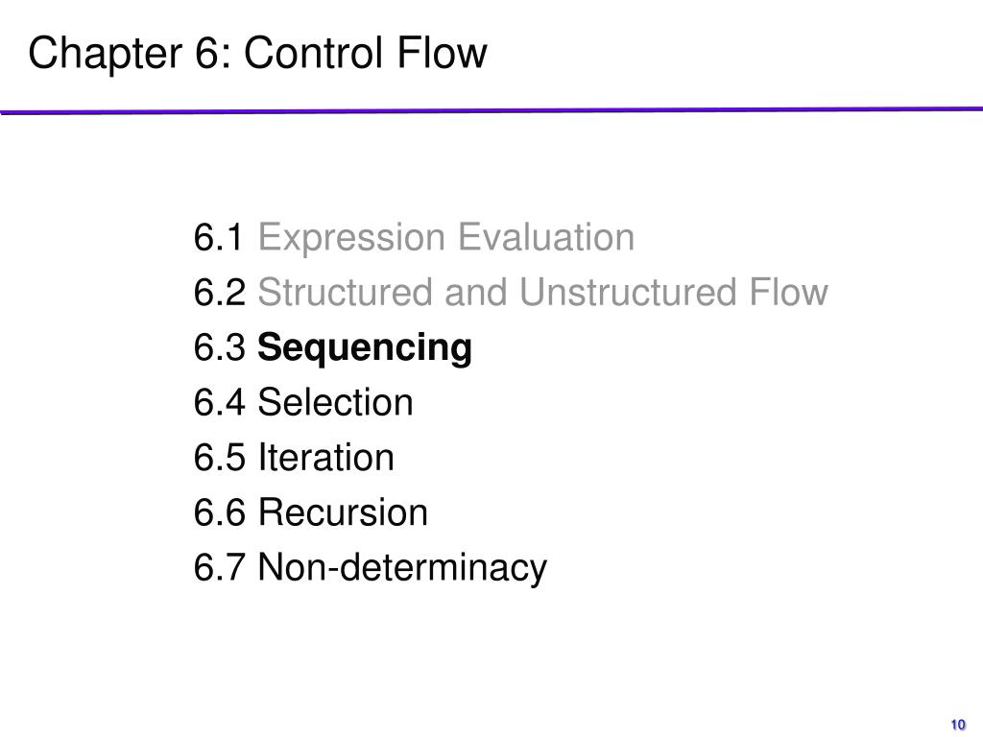The image size is (983, 737).
Task: Click the word 'Flow' in the slide title
Action: pos(442,53)
